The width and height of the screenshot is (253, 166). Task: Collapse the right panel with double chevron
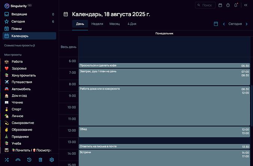coord(246,5)
